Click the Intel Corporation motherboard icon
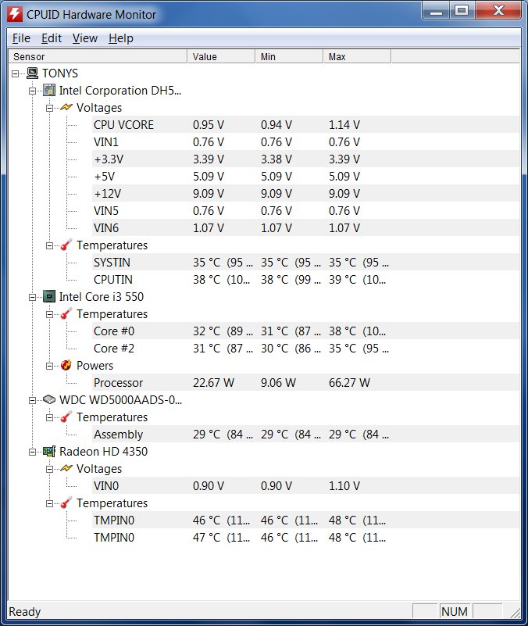Screen dimensions: 528x626 49,90
